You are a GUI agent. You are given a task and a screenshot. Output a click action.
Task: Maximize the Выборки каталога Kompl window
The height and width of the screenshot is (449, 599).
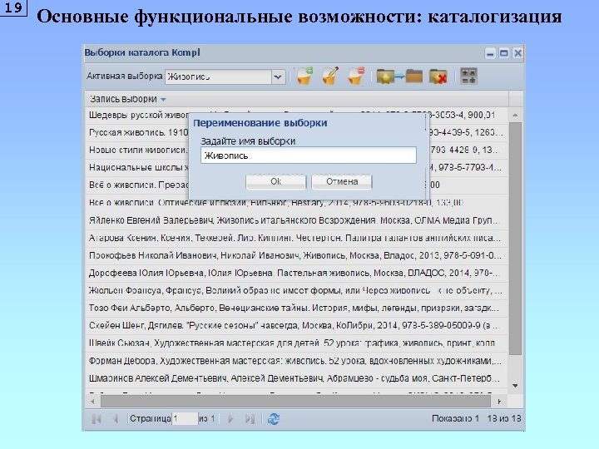pos(504,53)
